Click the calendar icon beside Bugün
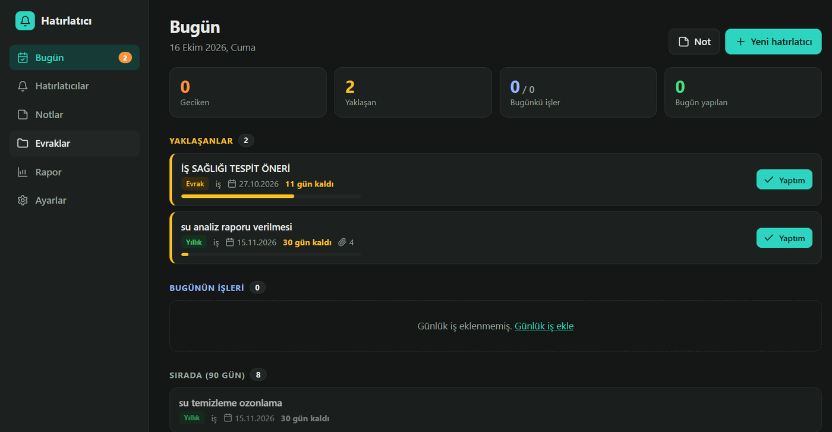The image size is (832, 432). [x=23, y=58]
